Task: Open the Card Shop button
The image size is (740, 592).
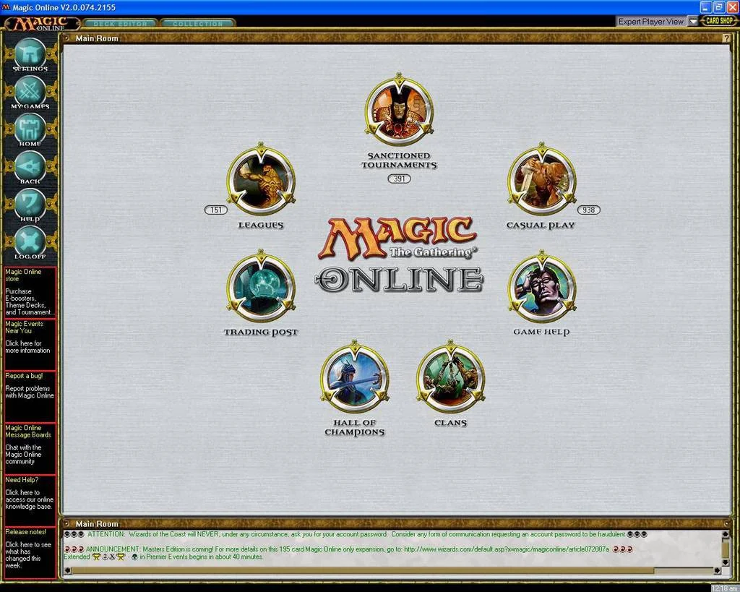Action: click(x=718, y=21)
